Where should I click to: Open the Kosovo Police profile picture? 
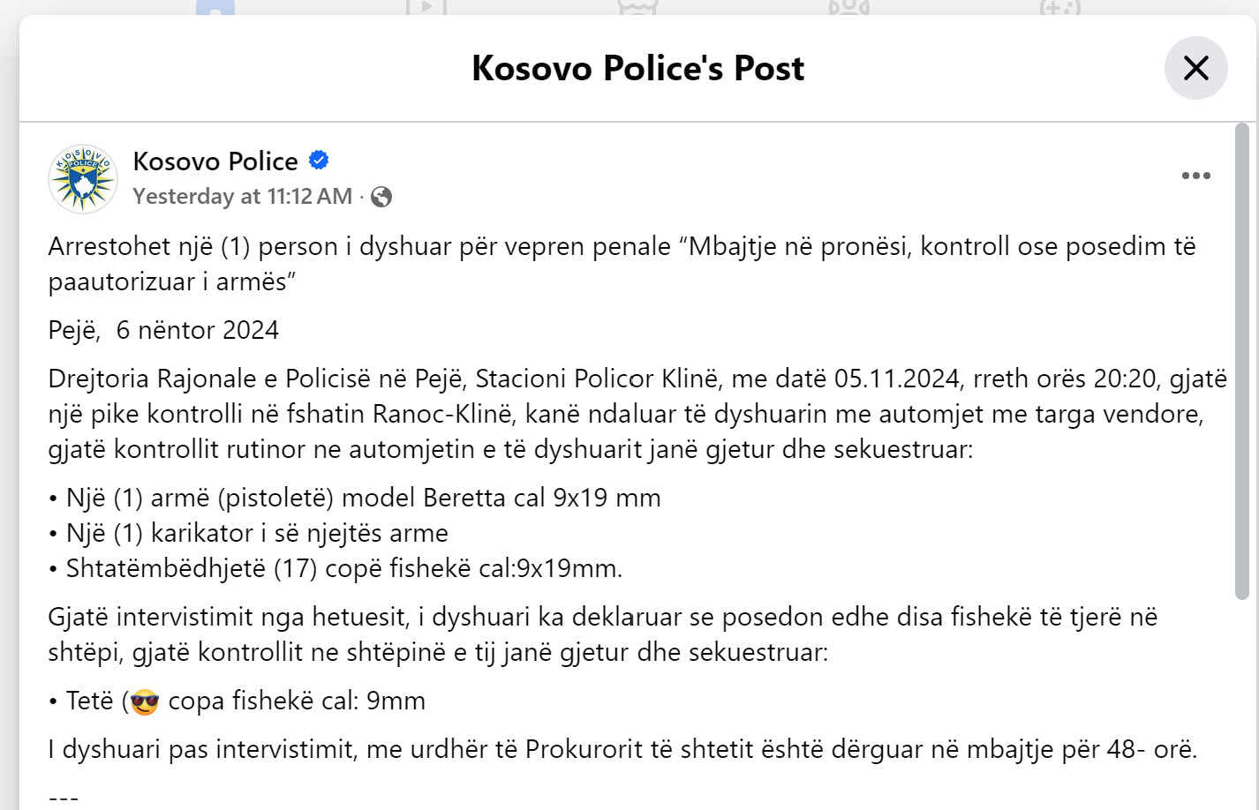(x=83, y=179)
